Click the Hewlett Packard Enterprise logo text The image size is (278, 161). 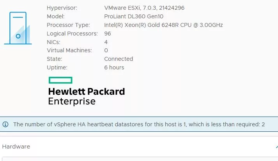(87, 96)
